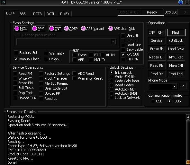Check the ADC Read checkbox
This screenshot has height=165, width=190.
point(74,74)
